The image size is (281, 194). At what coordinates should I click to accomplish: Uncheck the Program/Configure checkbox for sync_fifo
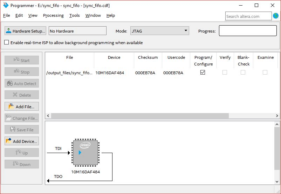(203, 72)
